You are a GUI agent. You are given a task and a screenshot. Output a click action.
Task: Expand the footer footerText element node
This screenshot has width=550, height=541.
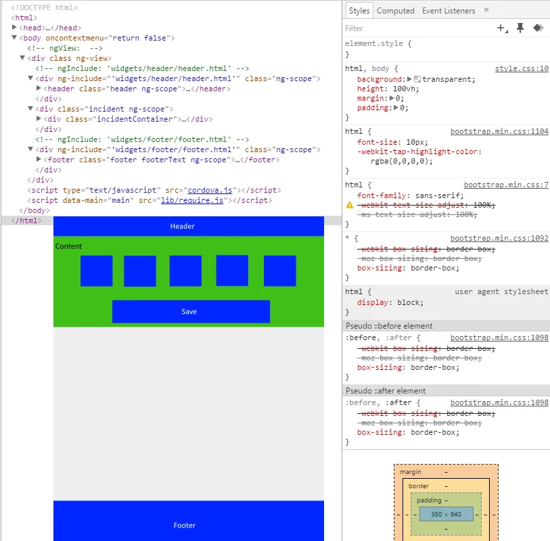tap(39, 160)
